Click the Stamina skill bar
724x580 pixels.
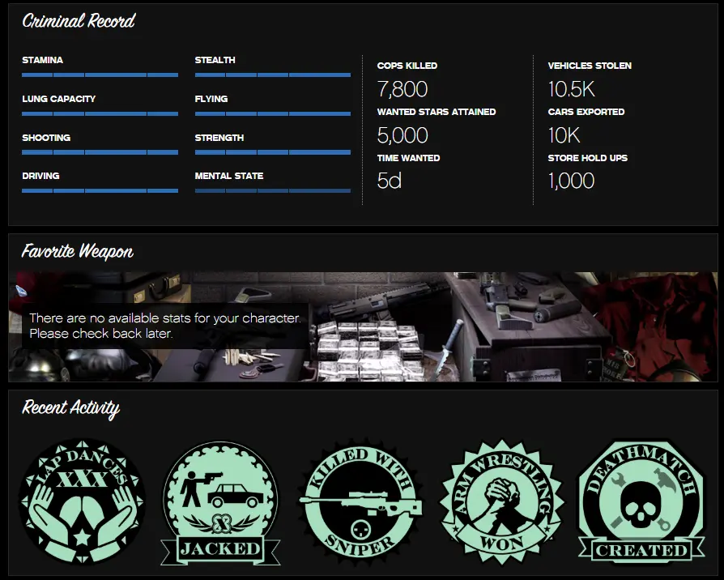tap(100, 75)
